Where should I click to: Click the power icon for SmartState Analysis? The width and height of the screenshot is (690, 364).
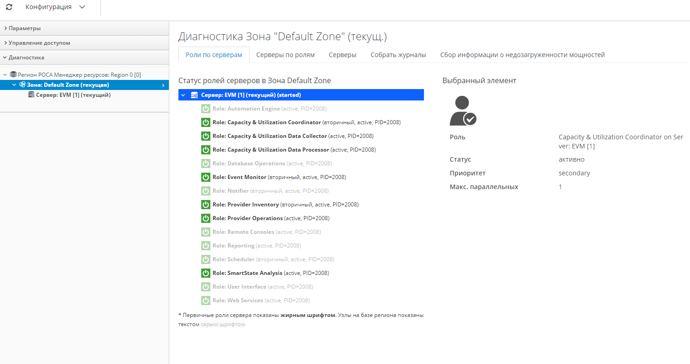coord(206,273)
